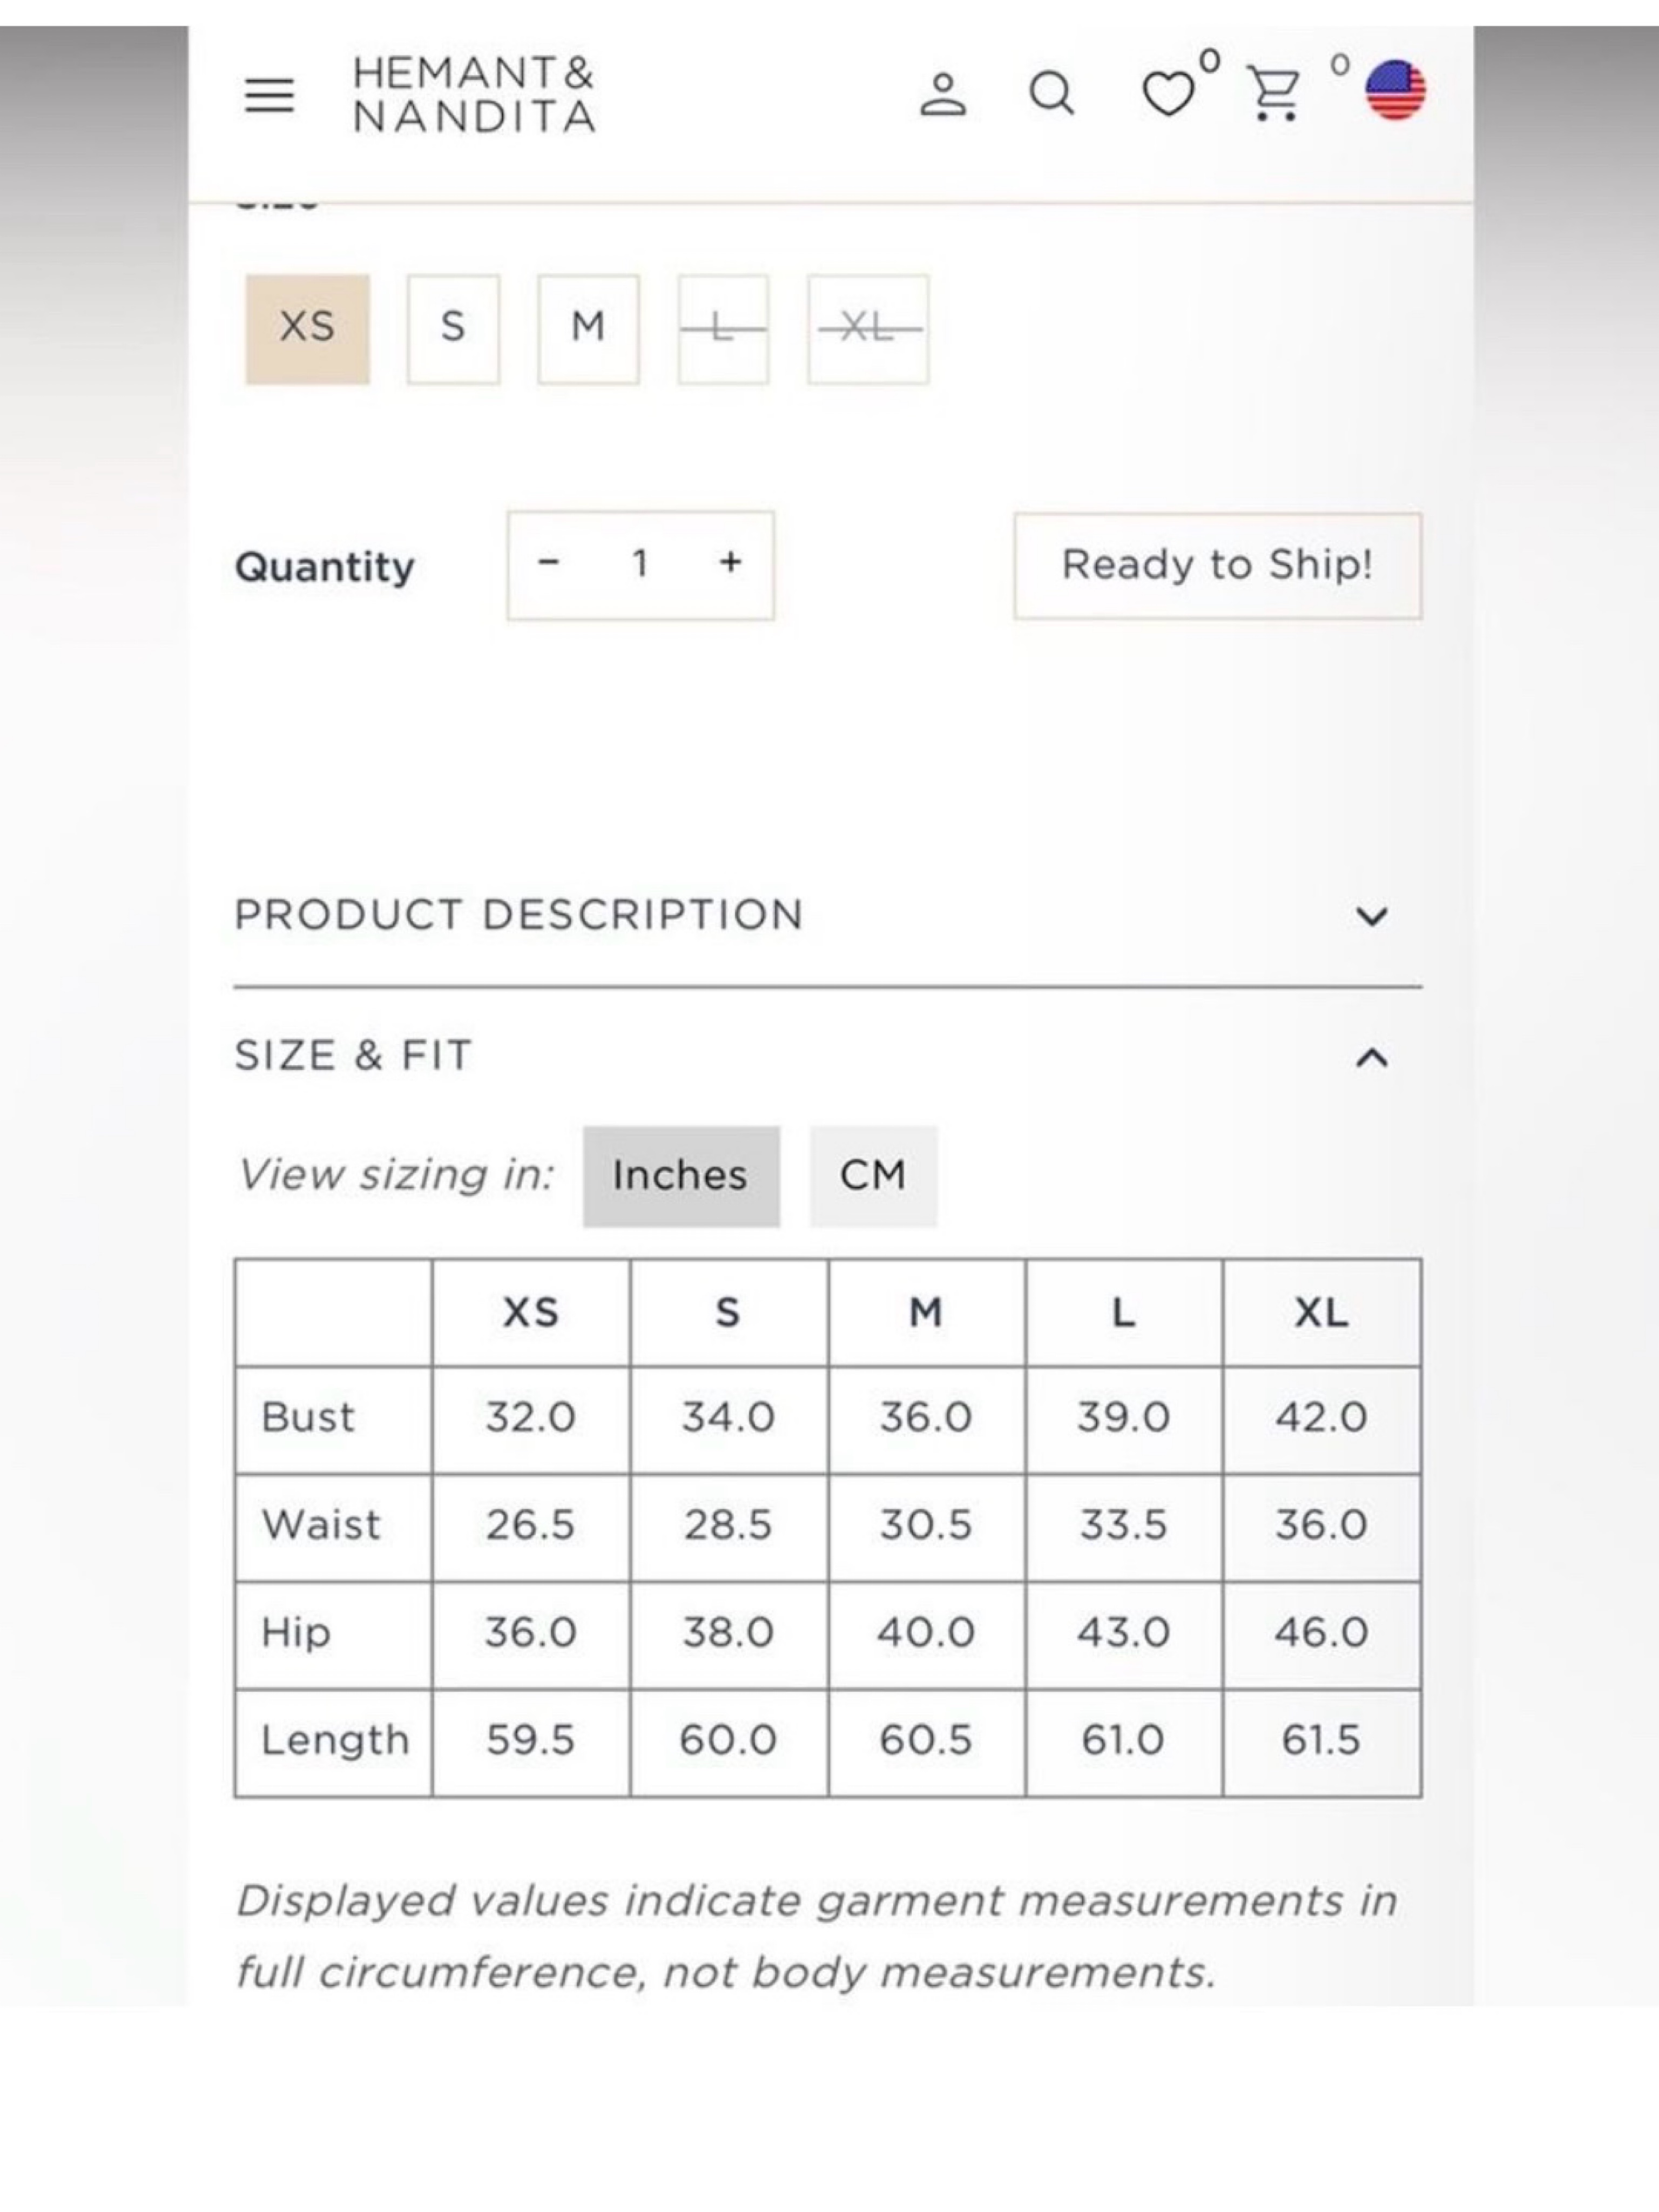View wishlist heart icon

tap(1168, 94)
